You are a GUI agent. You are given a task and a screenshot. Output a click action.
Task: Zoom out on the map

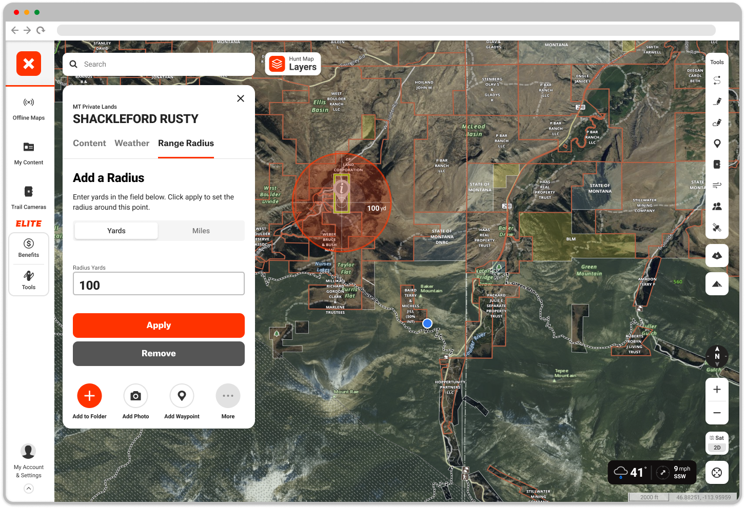coord(717,413)
